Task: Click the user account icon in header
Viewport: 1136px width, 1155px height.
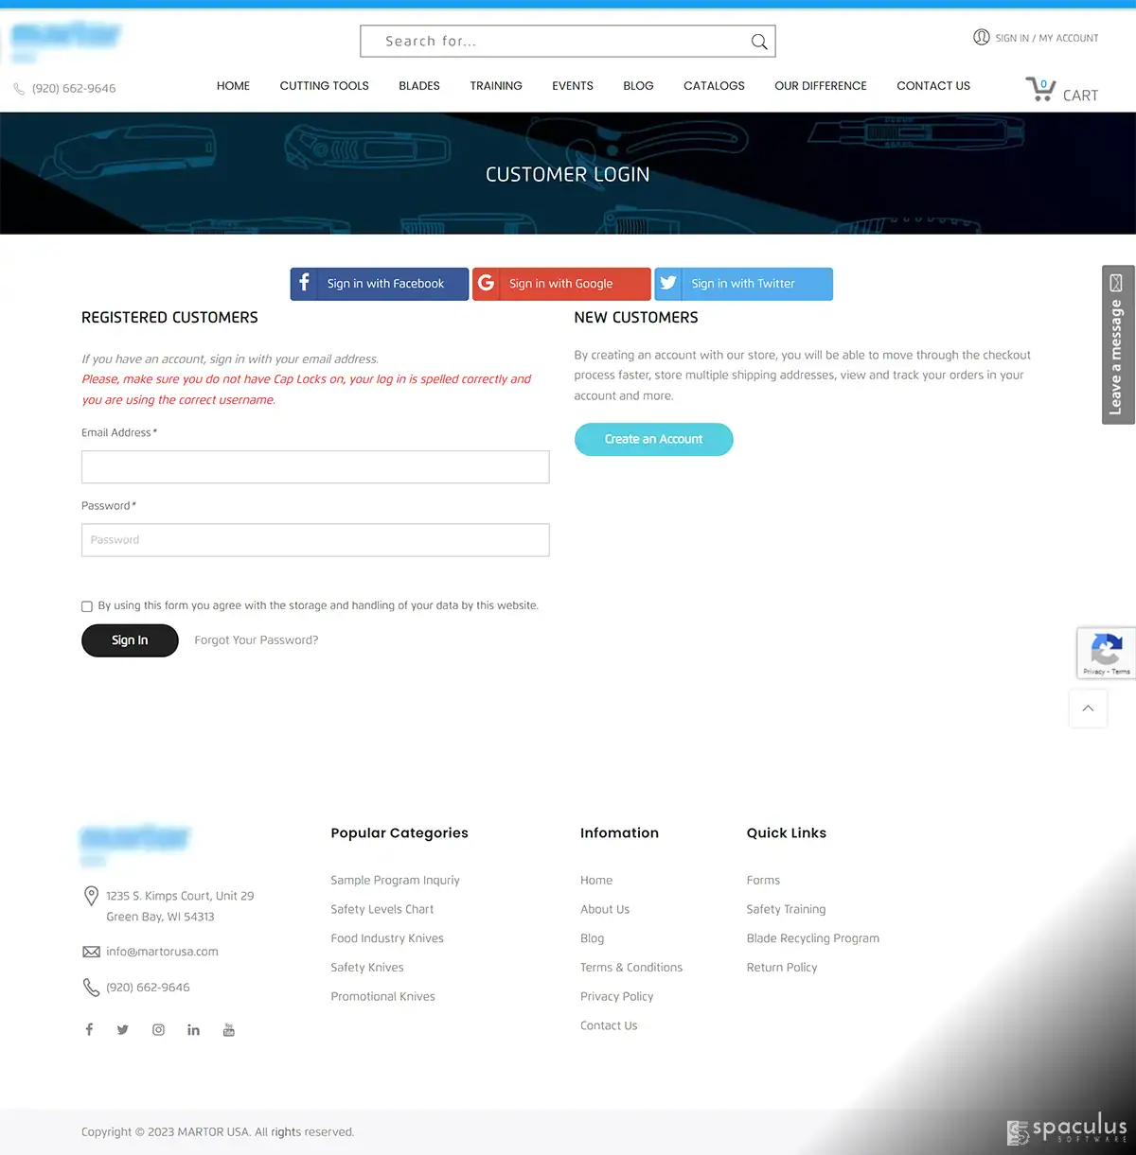Action: tap(982, 38)
